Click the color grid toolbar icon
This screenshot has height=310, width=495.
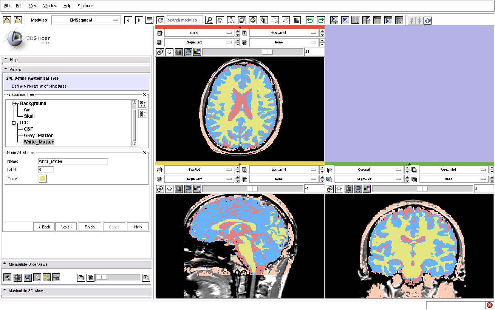point(297,20)
